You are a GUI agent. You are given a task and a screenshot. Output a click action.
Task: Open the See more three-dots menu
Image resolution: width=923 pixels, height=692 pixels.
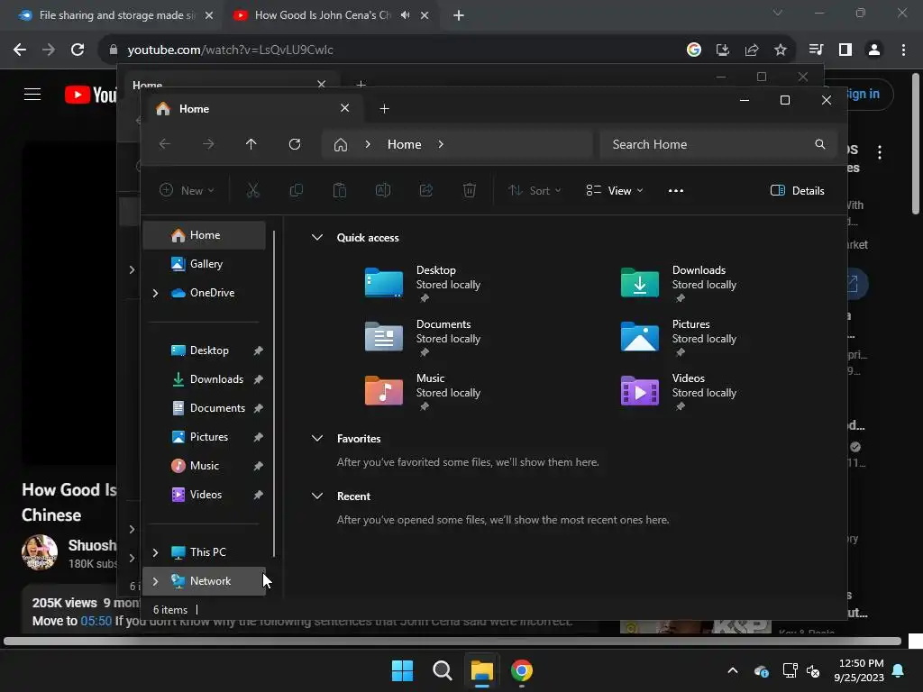[676, 191]
